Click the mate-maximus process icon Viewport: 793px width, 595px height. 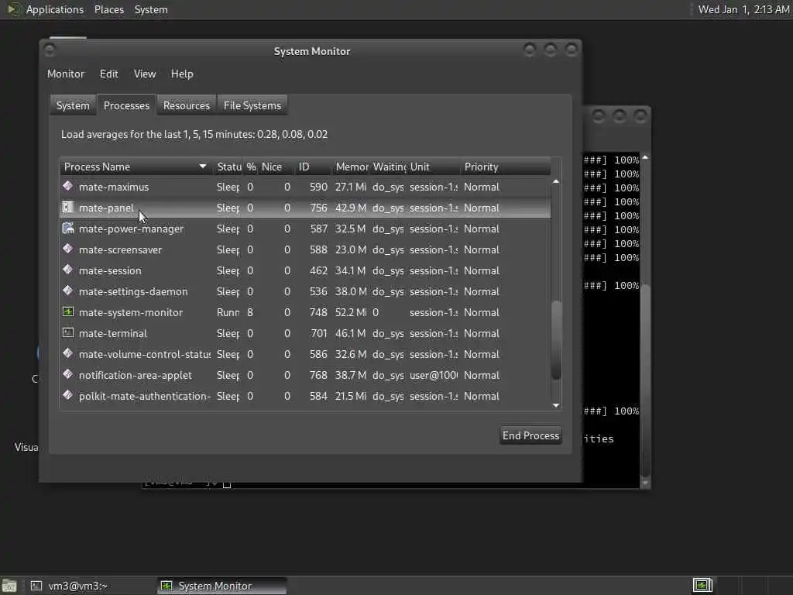(x=68, y=186)
